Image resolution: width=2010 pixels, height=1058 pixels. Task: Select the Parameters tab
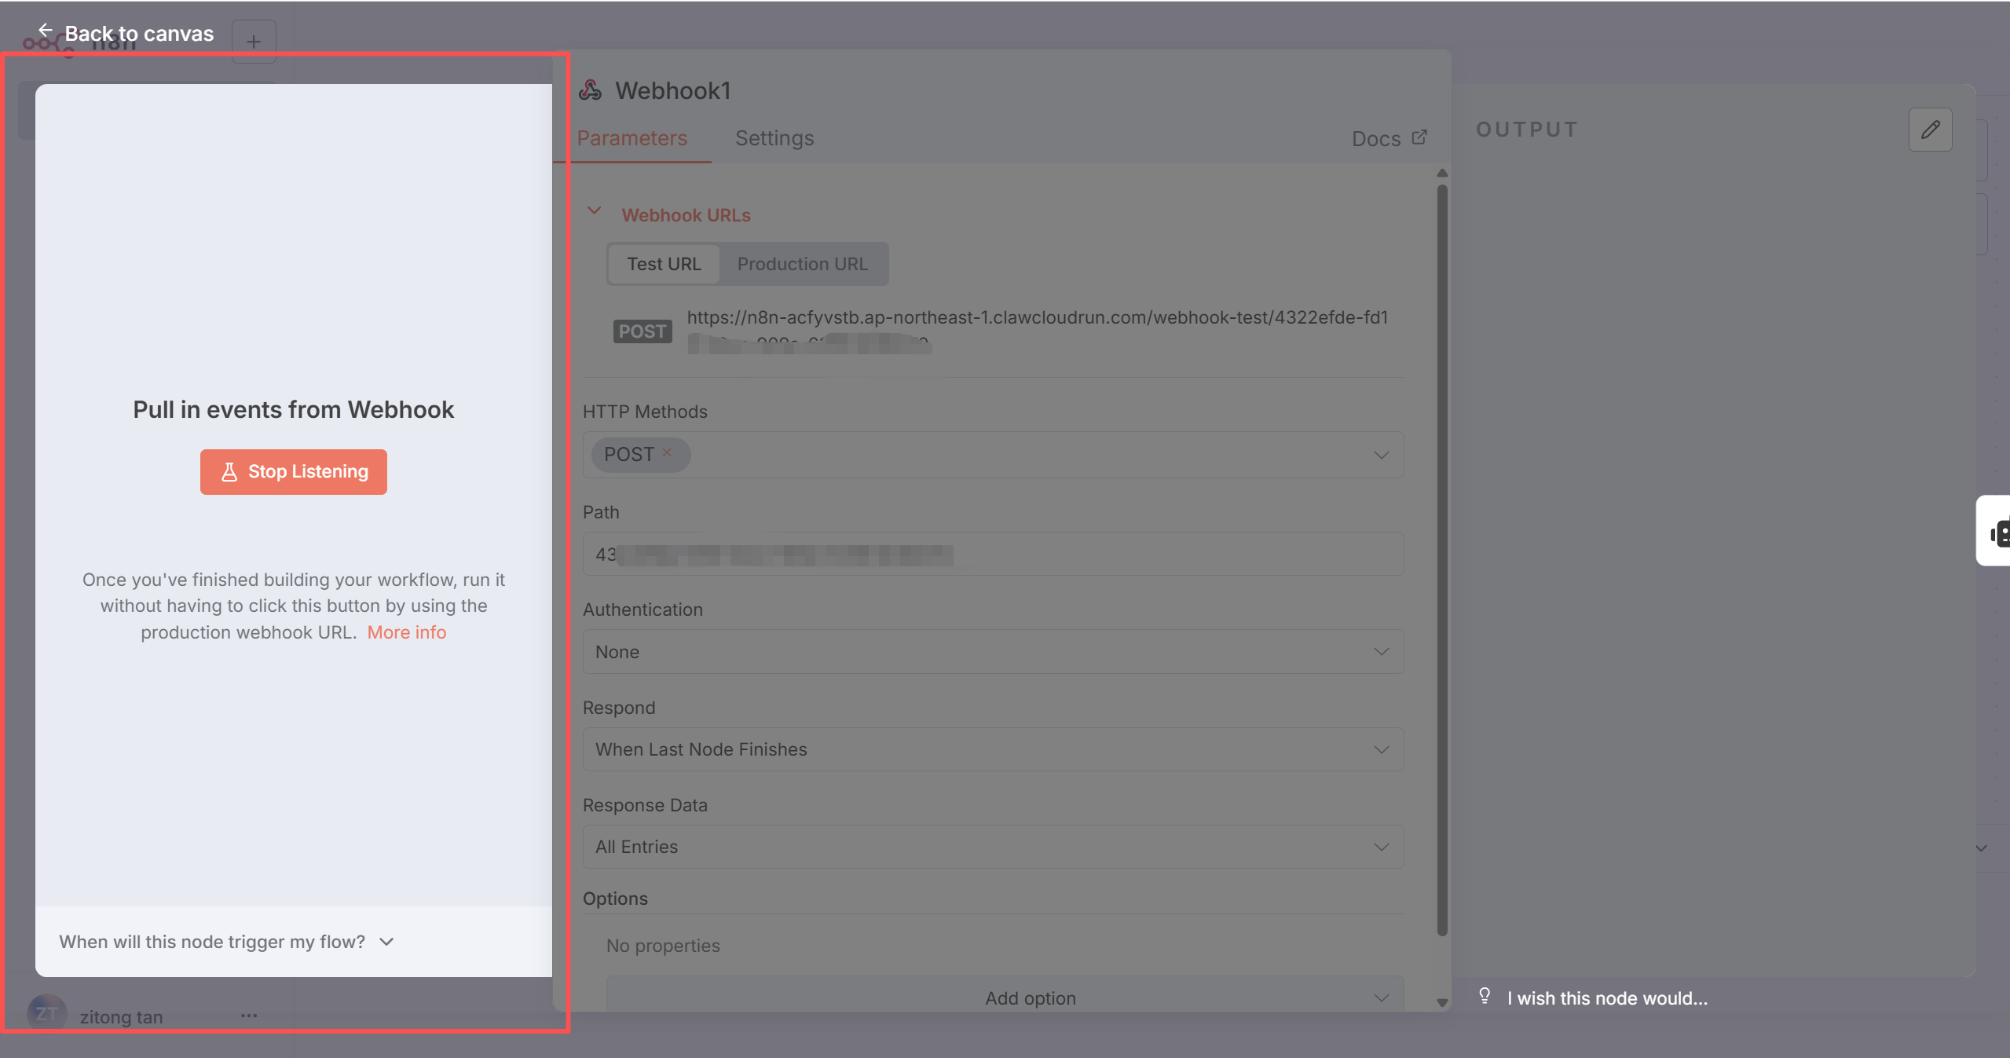click(632, 138)
